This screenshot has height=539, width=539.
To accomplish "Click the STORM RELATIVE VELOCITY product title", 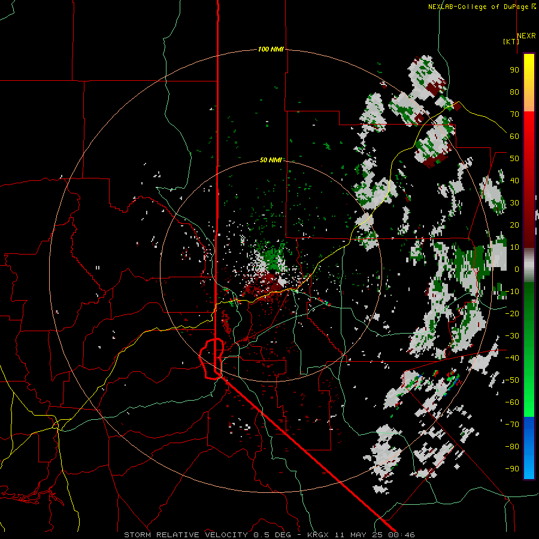I will [187, 535].
